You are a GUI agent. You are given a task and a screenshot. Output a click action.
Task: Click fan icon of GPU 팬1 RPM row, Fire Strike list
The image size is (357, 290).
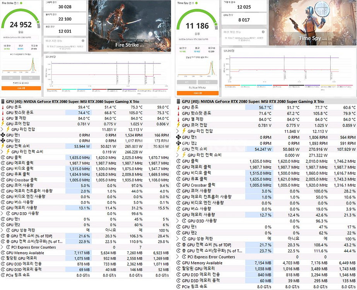pyautogui.click(x=3, y=135)
